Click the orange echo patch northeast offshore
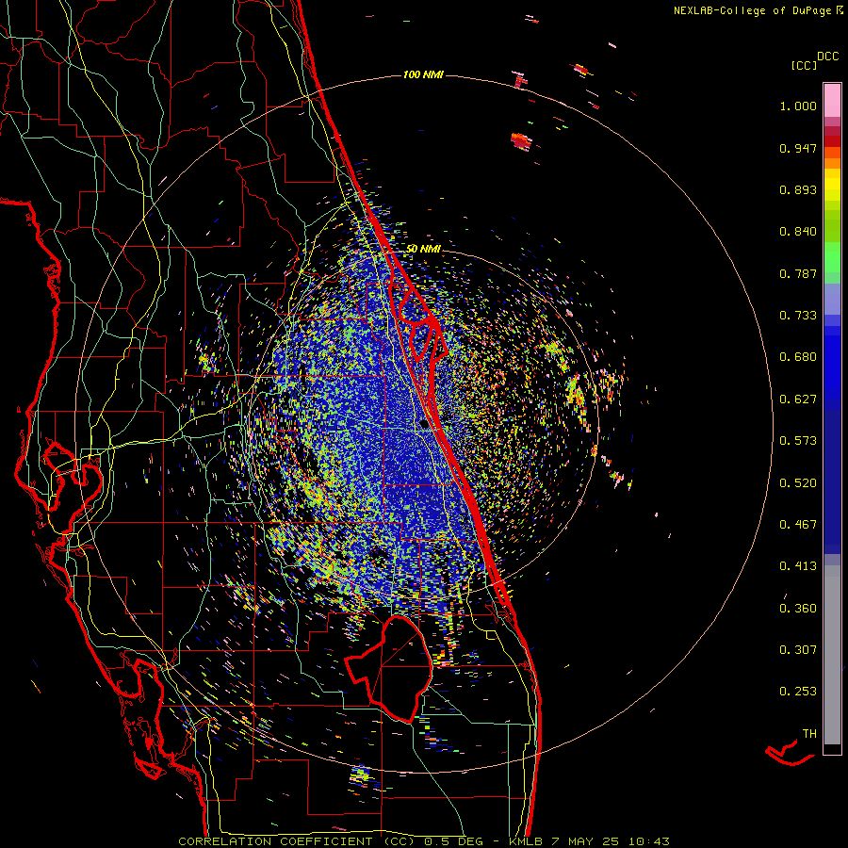Viewport: 848px width, 848px height. [521, 140]
